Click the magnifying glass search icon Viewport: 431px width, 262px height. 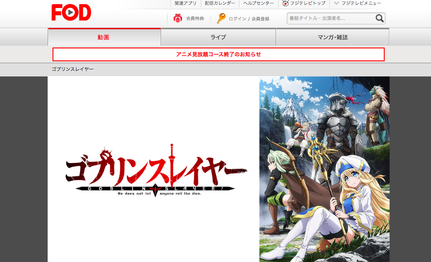[x=380, y=18]
